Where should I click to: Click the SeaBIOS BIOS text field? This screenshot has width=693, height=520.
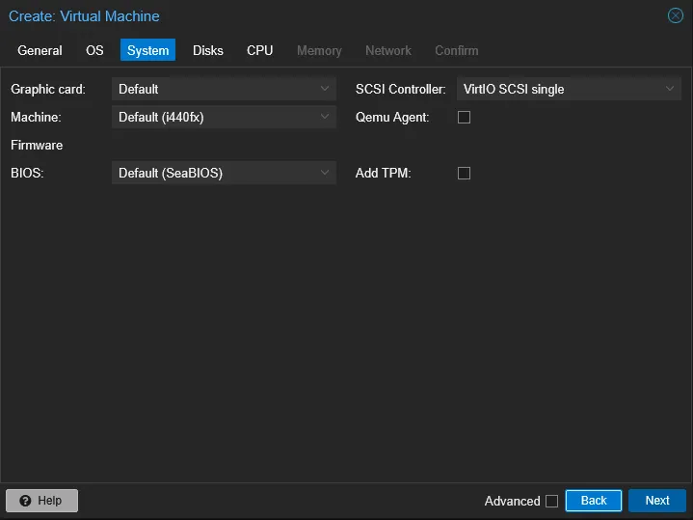(x=212, y=174)
